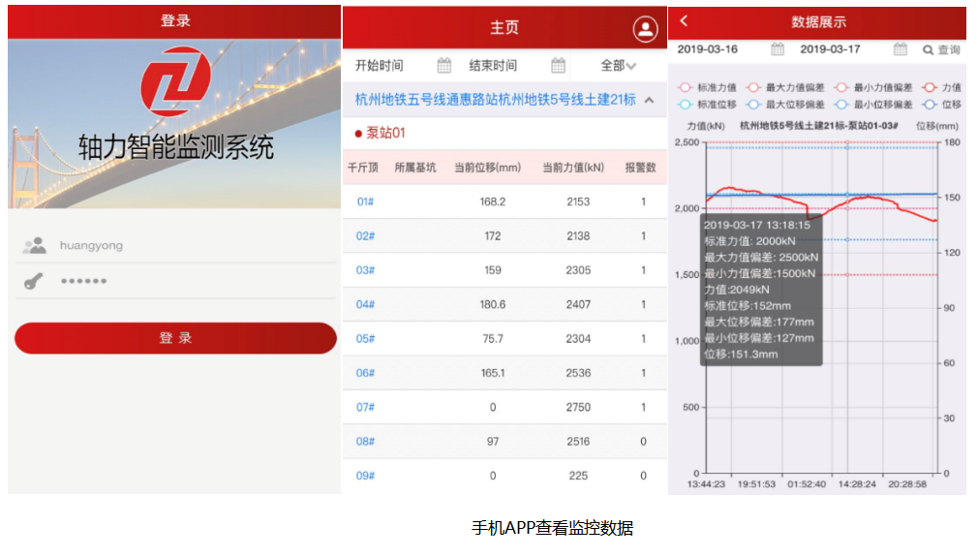The height and width of the screenshot is (558, 977).
Task: Toggle 位移 legend series
Action: pyautogui.click(x=942, y=104)
